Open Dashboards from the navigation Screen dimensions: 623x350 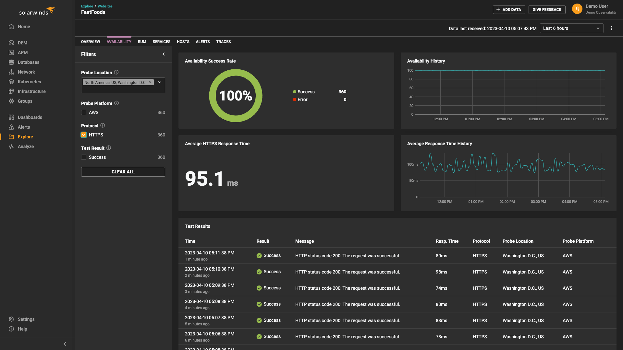point(30,117)
